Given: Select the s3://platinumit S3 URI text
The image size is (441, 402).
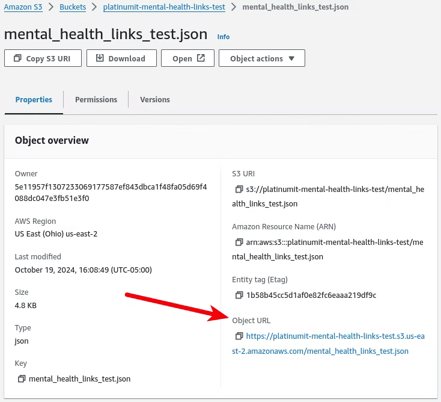Looking at the screenshot, I should click(328, 196).
